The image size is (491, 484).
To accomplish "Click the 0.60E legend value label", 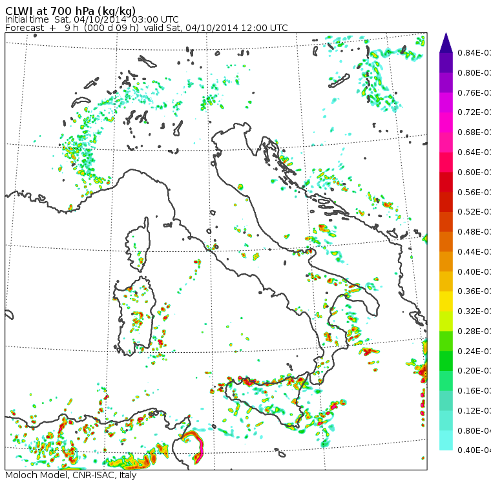I will coord(474,172).
